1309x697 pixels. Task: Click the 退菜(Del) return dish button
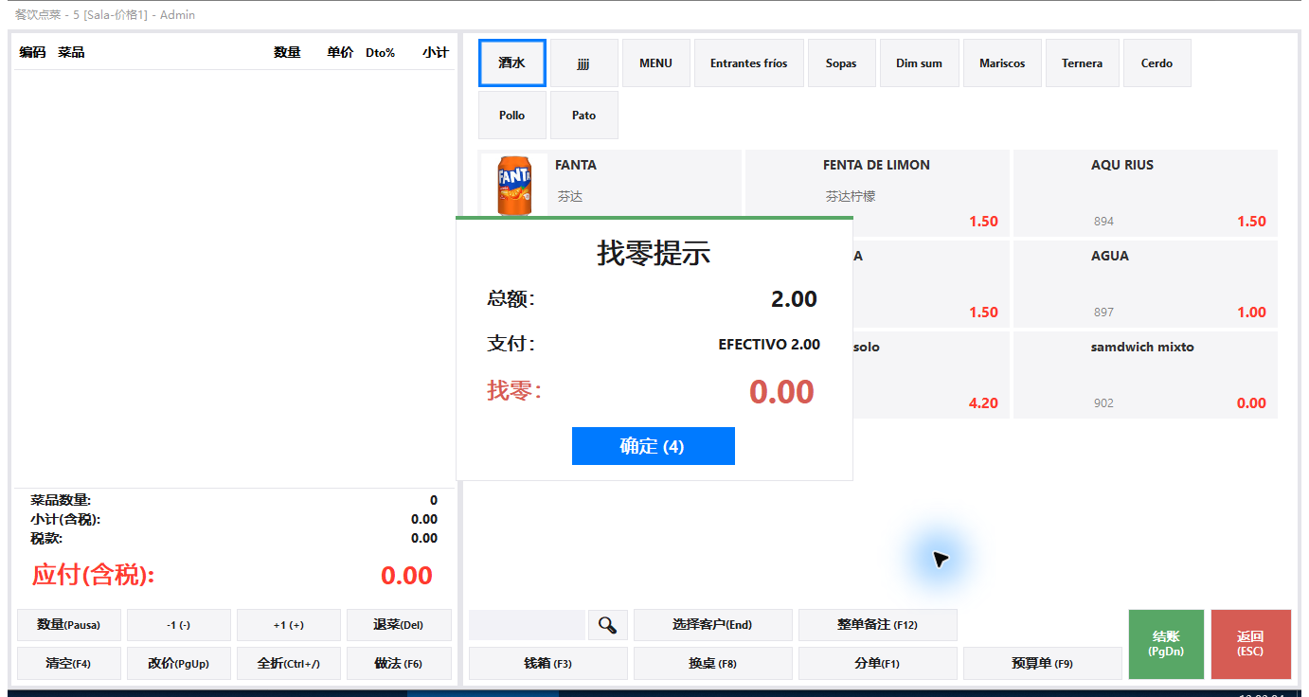pos(399,625)
